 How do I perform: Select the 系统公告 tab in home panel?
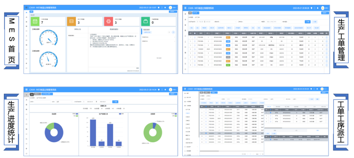click(x=77, y=29)
